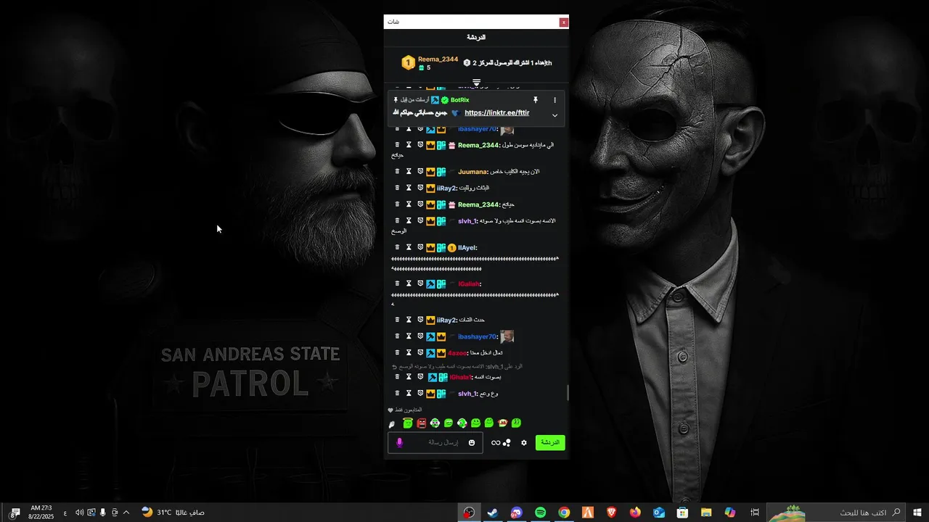The width and height of the screenshot is (929, 522).
Task: Open volume control in system tray
Action: tap(79, 513)
